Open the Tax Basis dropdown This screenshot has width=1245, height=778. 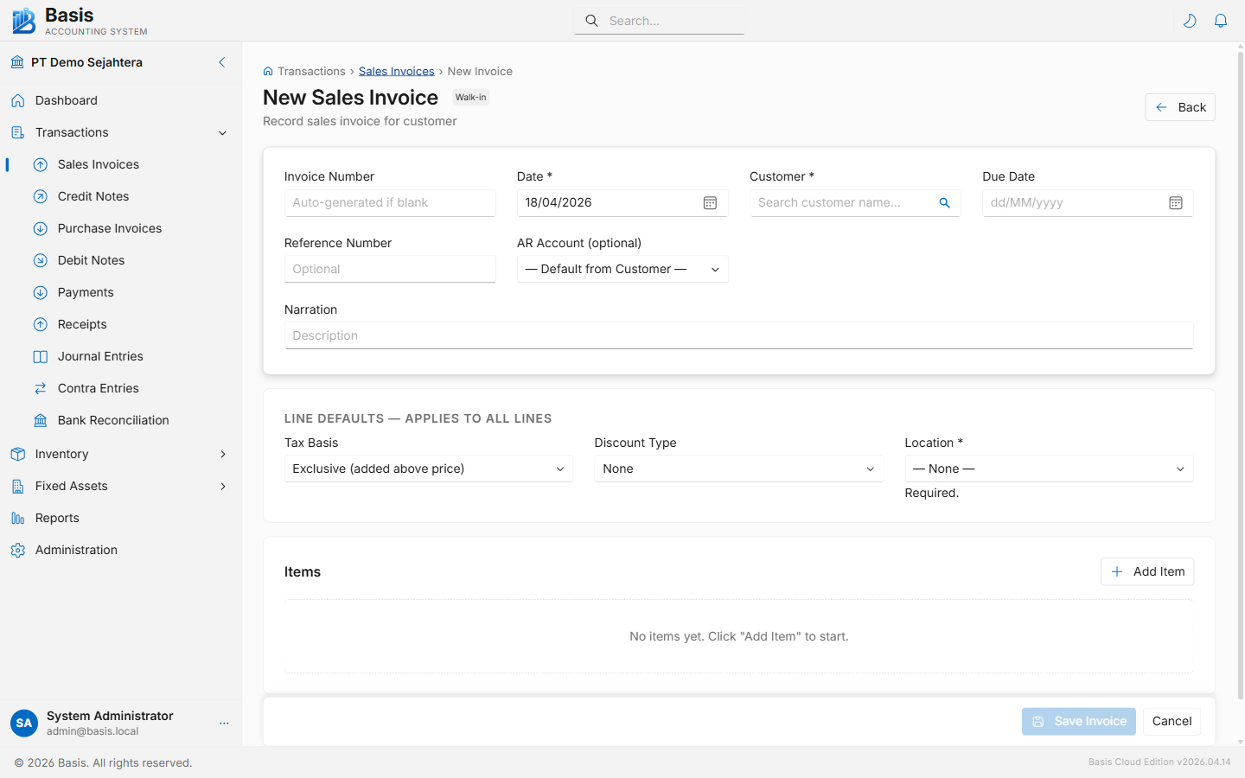[428, 469]
